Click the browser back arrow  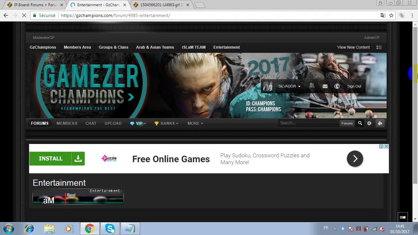click(x=6, y=15)
